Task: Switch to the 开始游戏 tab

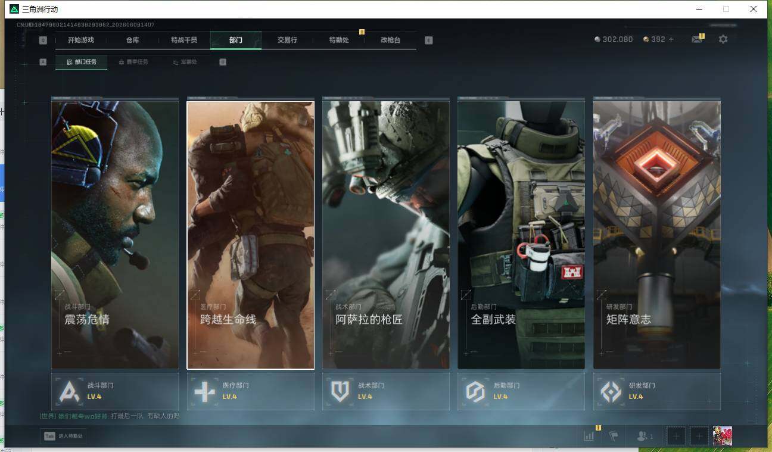Action: (x=81, y=40)
